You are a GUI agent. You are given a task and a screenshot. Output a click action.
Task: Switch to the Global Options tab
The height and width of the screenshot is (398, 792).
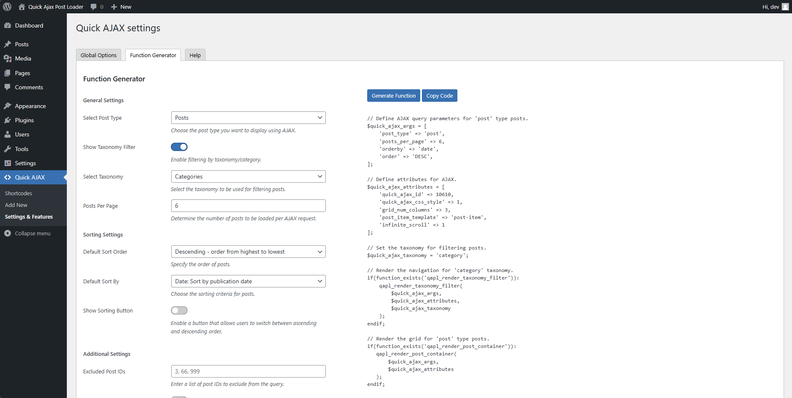99,55
